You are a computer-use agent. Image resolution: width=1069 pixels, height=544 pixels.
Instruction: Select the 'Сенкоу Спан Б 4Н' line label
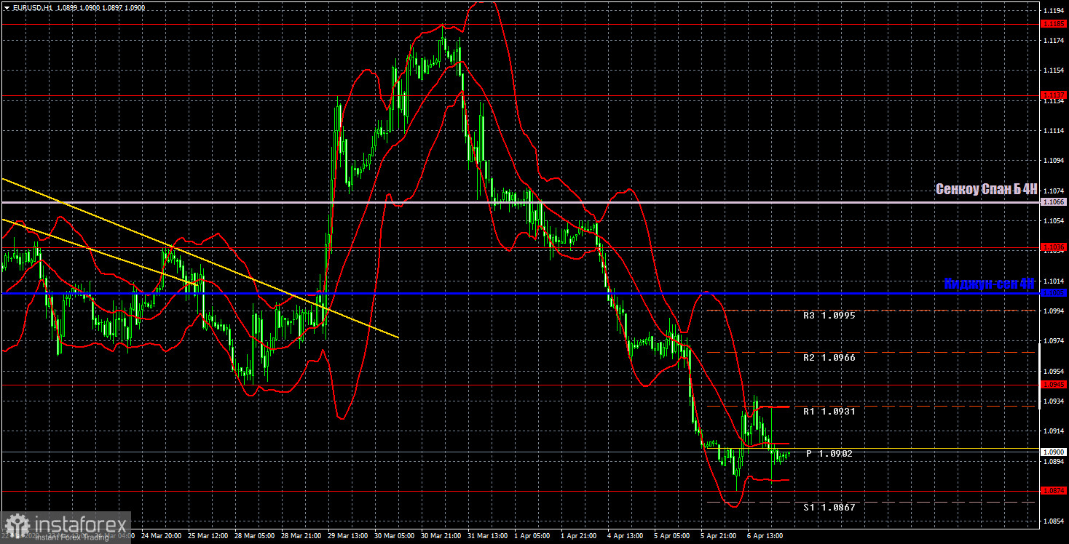click(x=986, y=190)
